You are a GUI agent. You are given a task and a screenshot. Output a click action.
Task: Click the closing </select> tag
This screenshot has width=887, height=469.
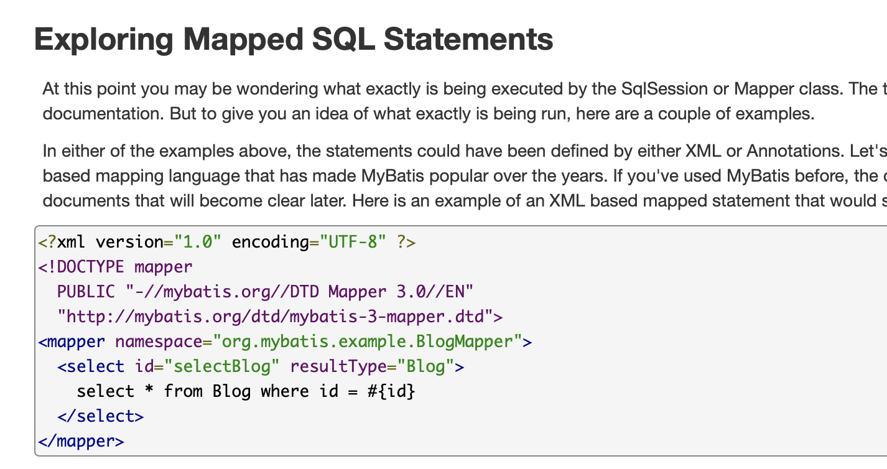(x=100, y=416)
